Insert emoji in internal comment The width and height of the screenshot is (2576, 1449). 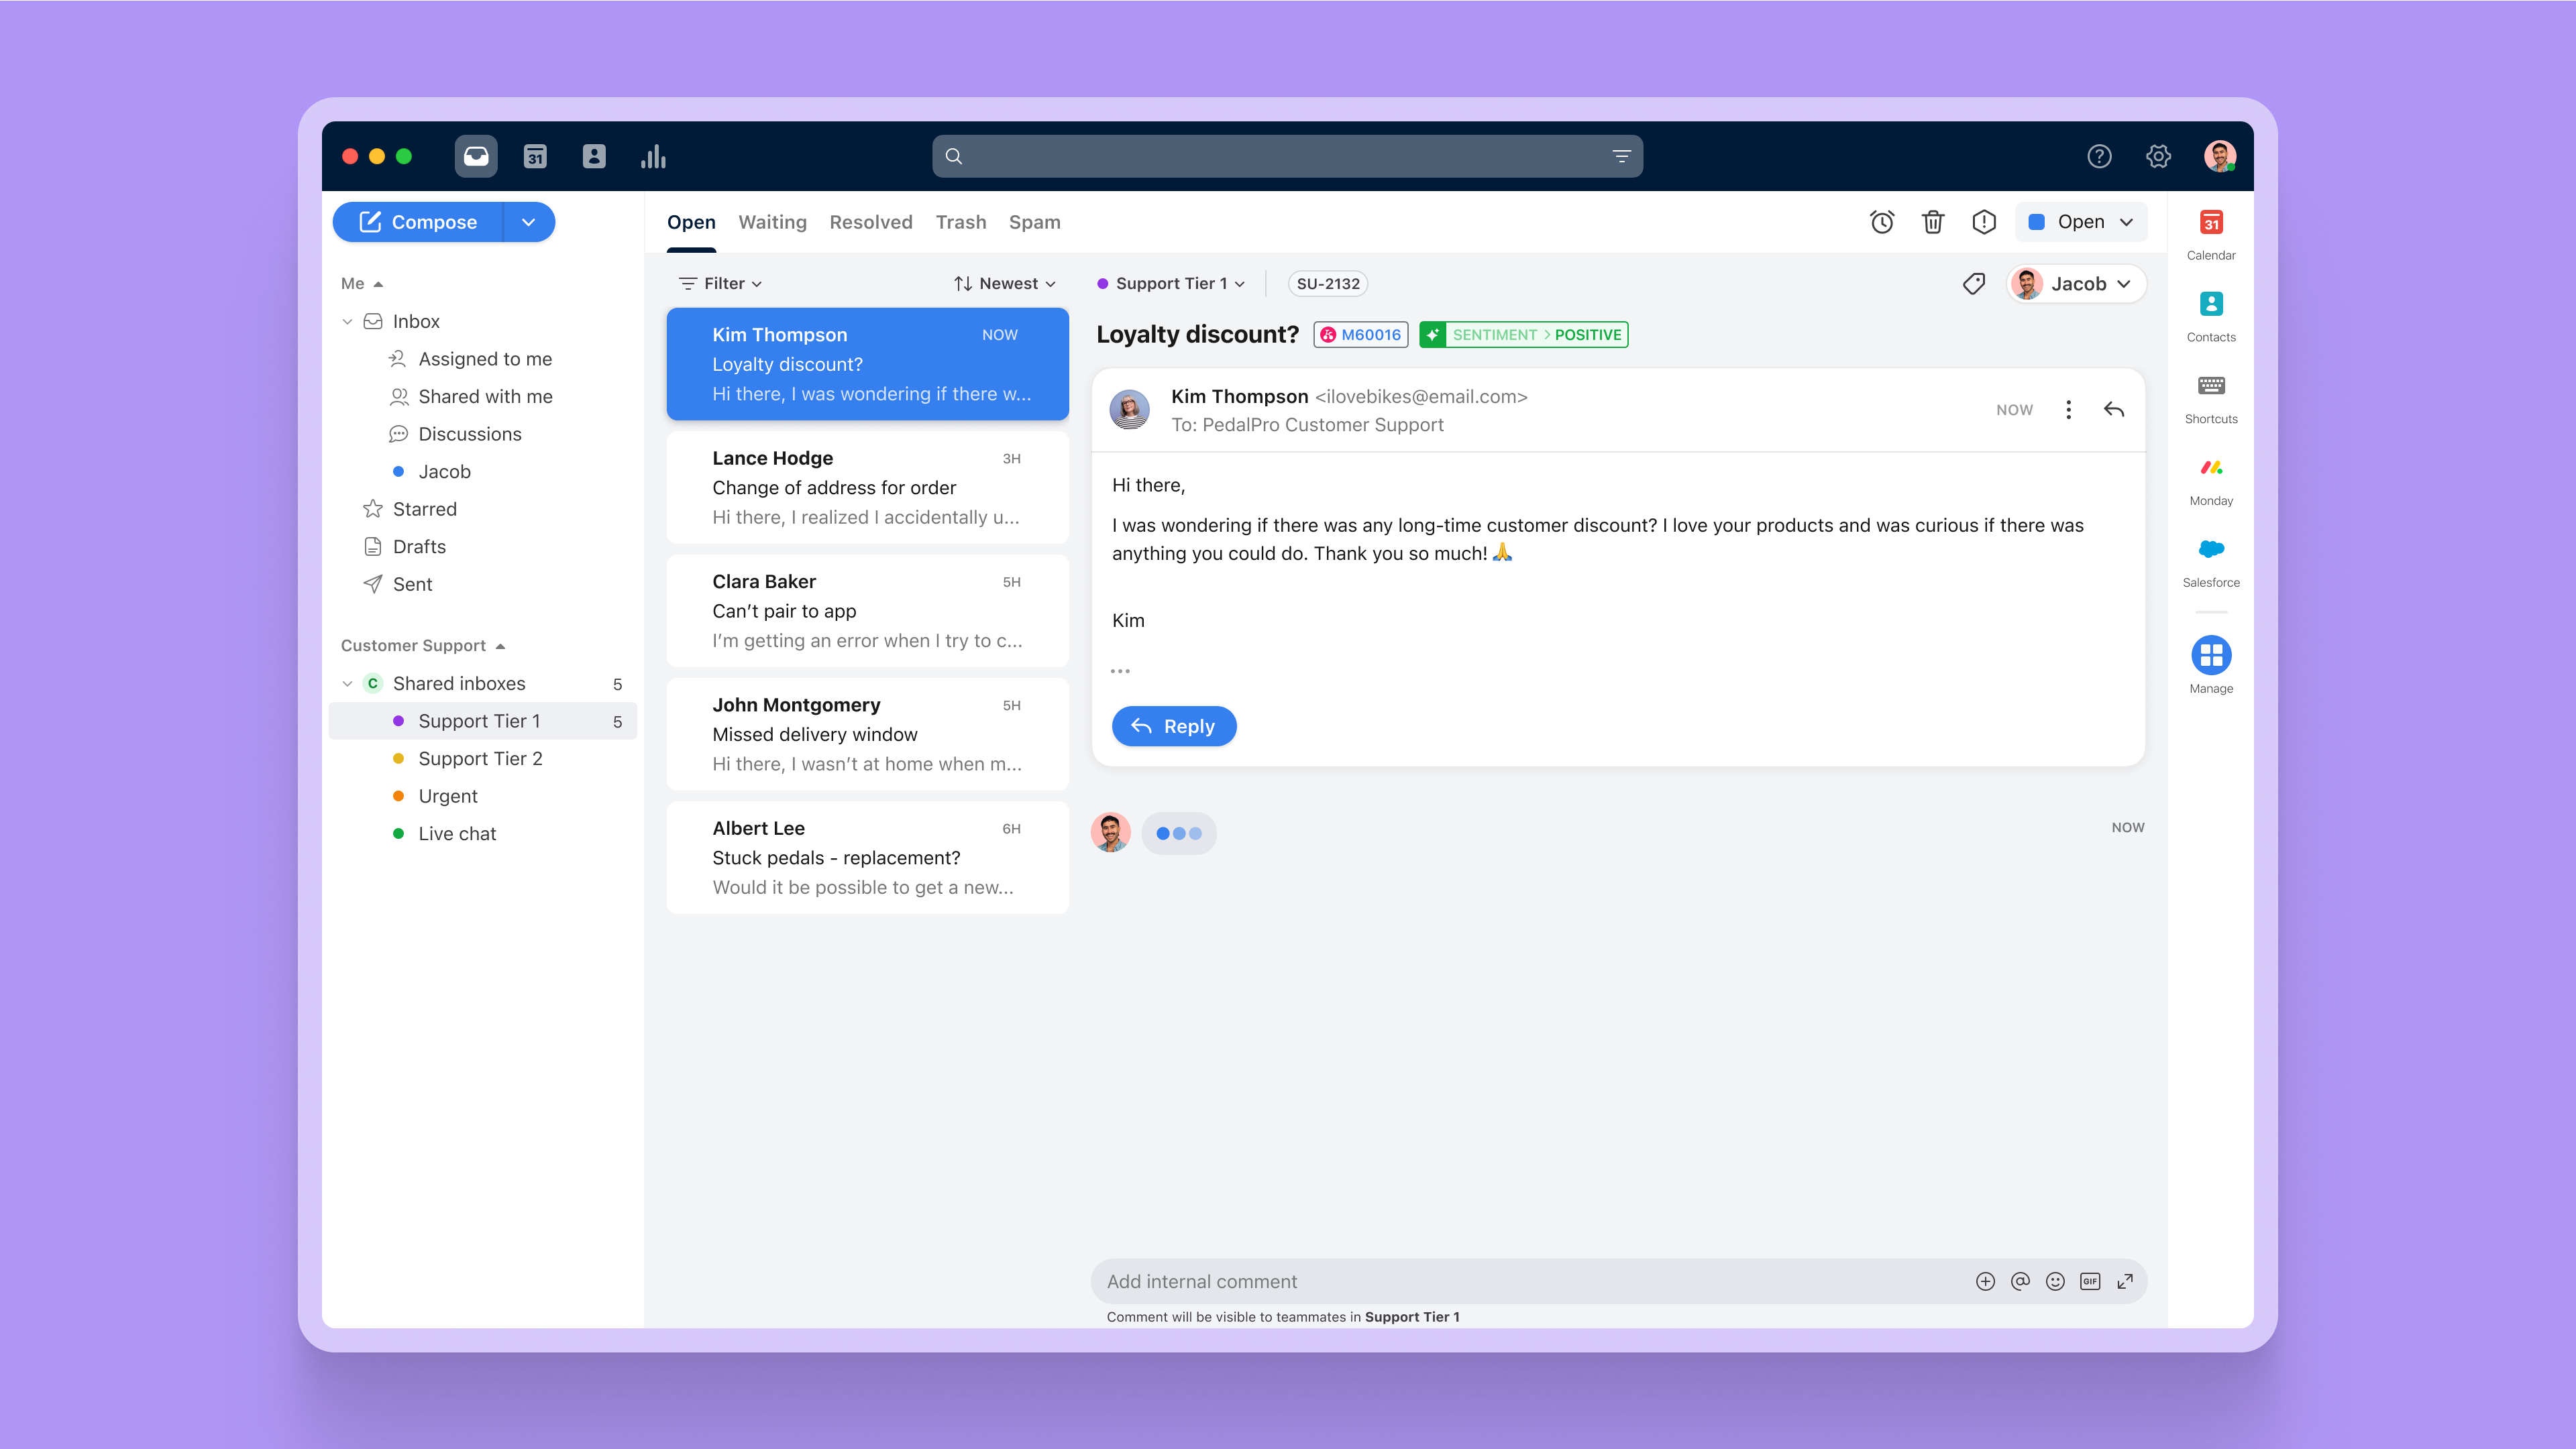2055,1281
